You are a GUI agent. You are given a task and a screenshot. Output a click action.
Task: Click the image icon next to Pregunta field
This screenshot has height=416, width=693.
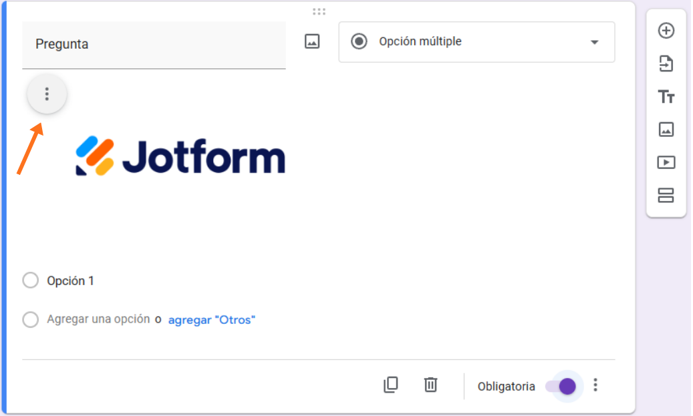pyautogui.click(x=311, y=41)
